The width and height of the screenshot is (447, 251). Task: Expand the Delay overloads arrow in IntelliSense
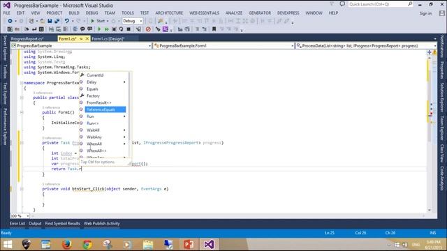[x=124, y=82]
